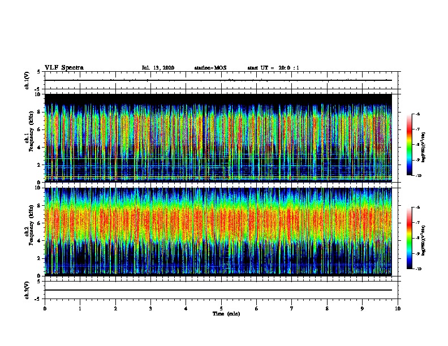Click the ch.2 "Frequency (kHz)" axis label

[x=31, y=225]
